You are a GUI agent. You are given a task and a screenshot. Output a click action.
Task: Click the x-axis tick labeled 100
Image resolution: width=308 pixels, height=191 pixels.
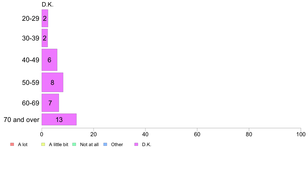pyautogui.click(x=301, y=134)
